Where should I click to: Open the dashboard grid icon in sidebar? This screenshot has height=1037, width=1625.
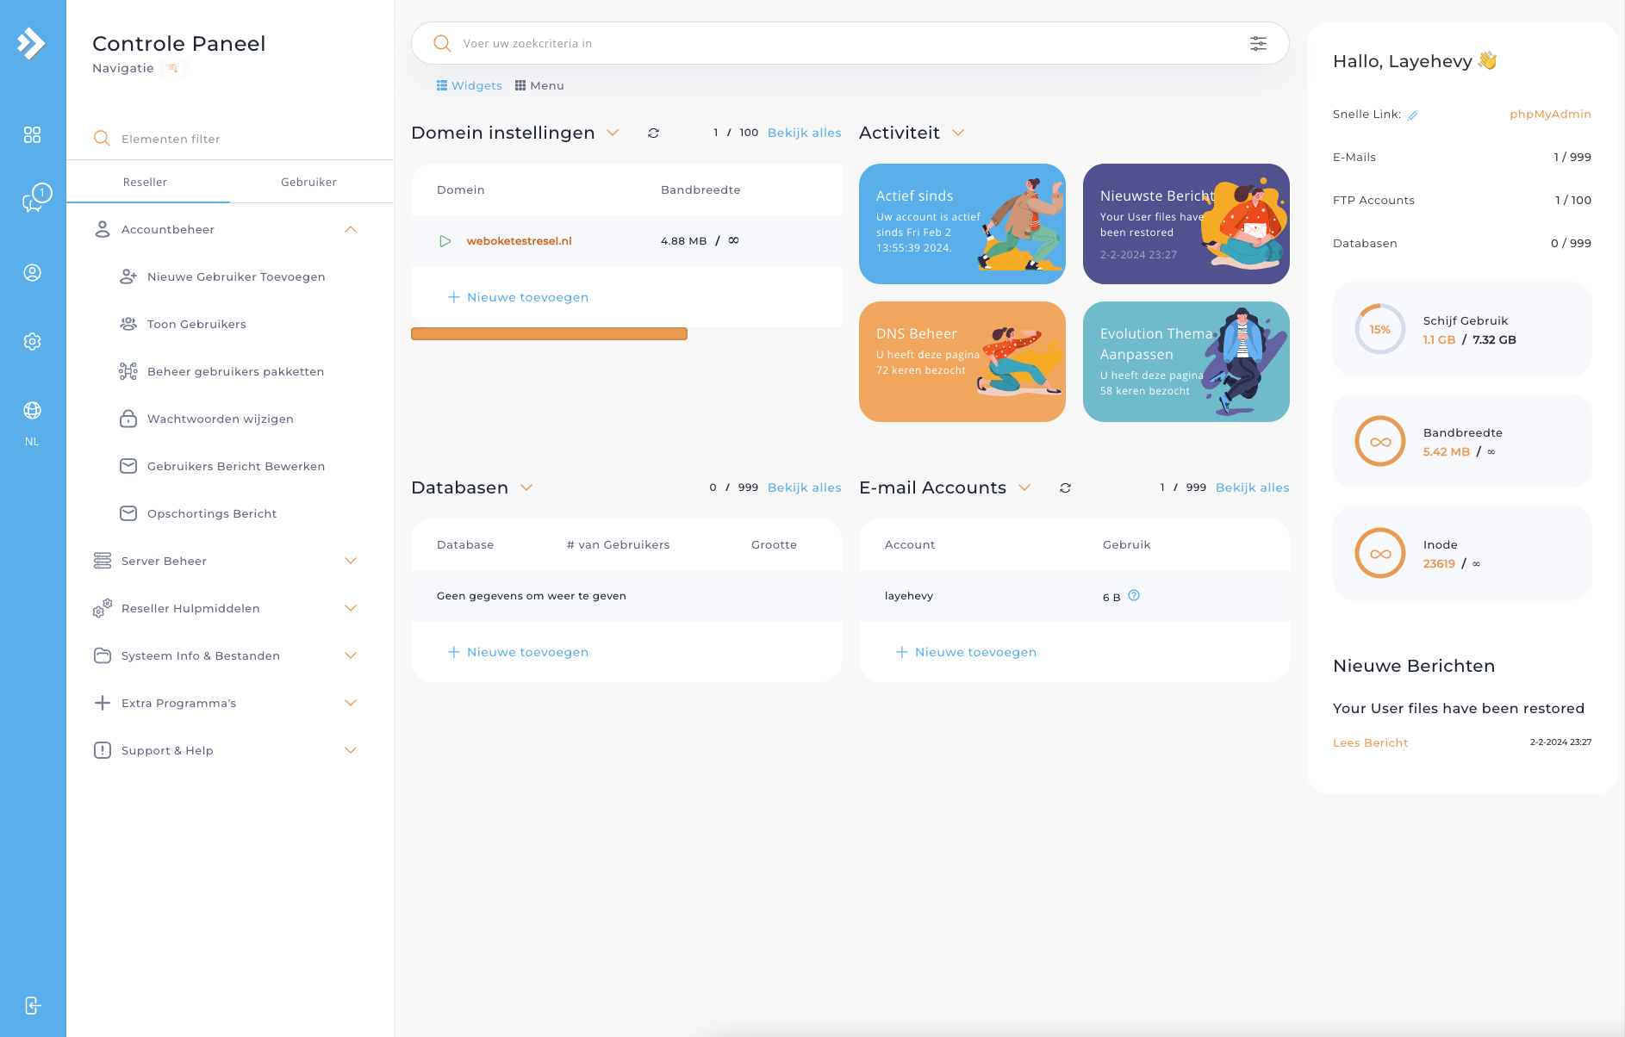coord(33,134)
